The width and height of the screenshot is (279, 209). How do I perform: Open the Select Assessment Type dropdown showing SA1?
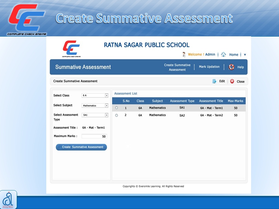(x=95, y=115)
